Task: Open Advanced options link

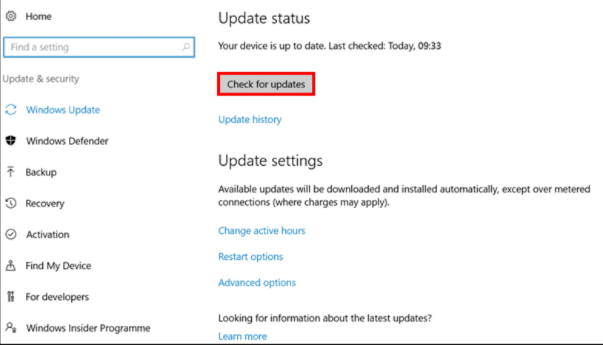Action: [257, 283]
